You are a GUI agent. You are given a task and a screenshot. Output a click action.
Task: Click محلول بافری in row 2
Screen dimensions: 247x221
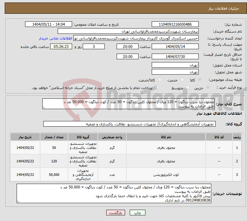(166, 161)
